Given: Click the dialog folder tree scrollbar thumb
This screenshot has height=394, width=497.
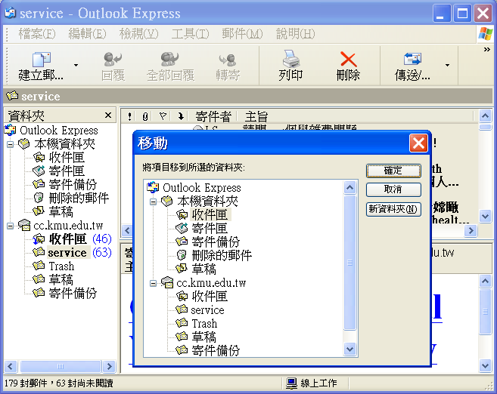Looking at the screenshot, I should pyautogui.click(x=350, y=263).
